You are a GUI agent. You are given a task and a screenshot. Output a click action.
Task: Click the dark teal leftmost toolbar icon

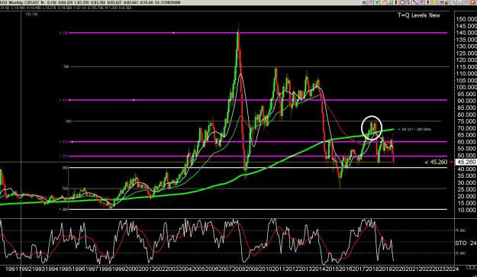pyautogui.click(x=364, y=2)
